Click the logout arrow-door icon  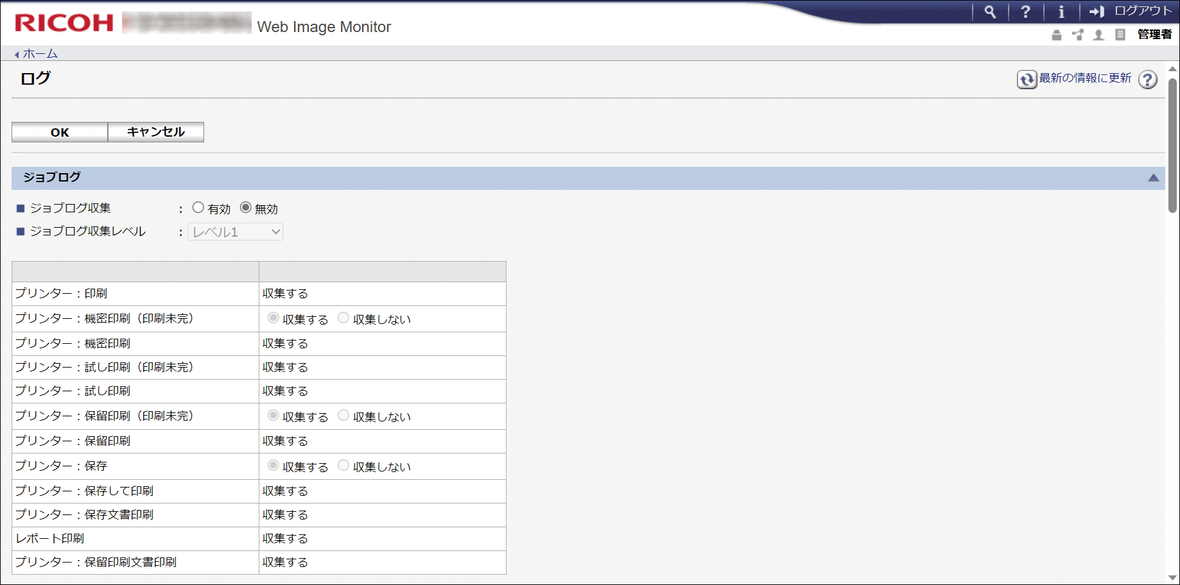click(1097, 12)
